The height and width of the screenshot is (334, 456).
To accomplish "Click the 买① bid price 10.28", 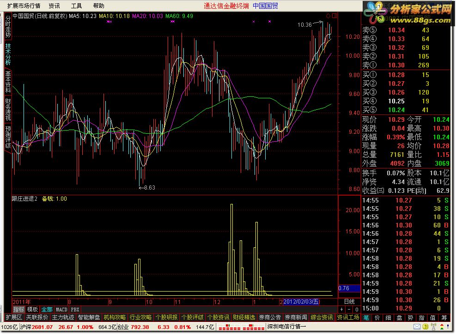I will click(396, 75).
